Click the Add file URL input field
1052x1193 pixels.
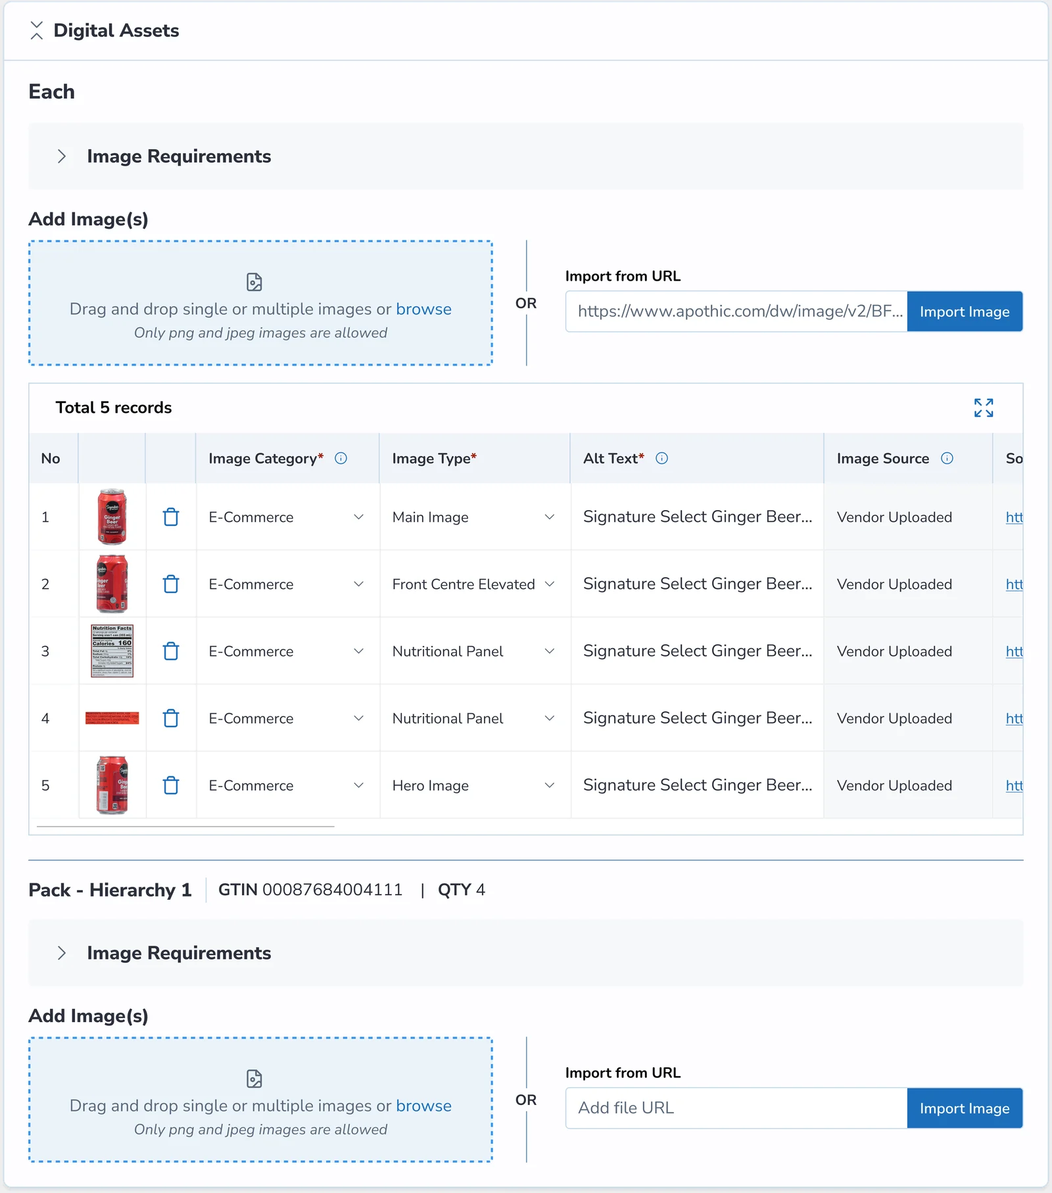tap(736, 1108)
